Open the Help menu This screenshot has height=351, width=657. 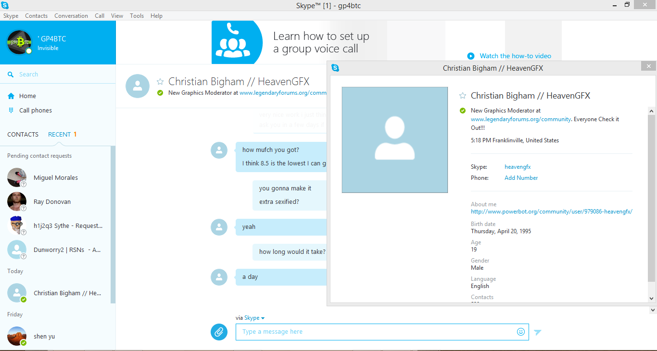156,15
